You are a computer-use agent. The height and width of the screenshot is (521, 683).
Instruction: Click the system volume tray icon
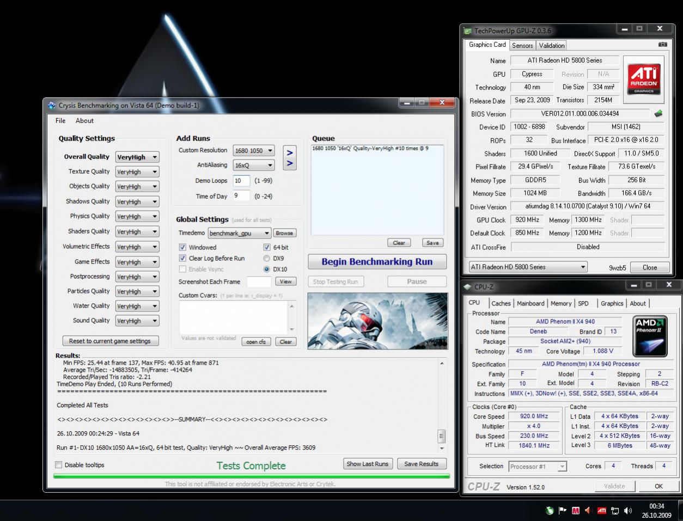coord(628,511)
